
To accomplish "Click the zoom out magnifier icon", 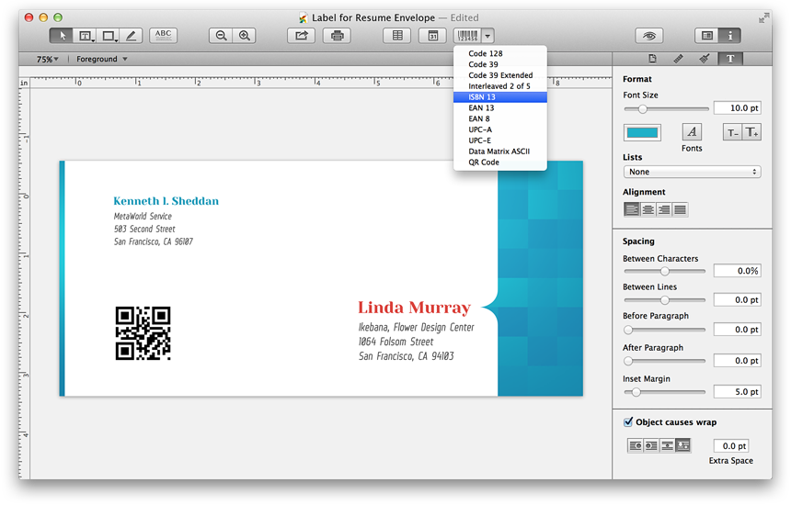I will 221,36.
